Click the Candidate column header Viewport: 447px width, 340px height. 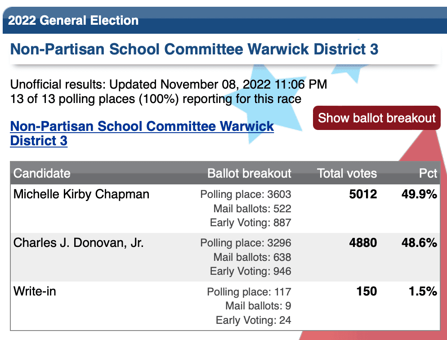(42, 173)
